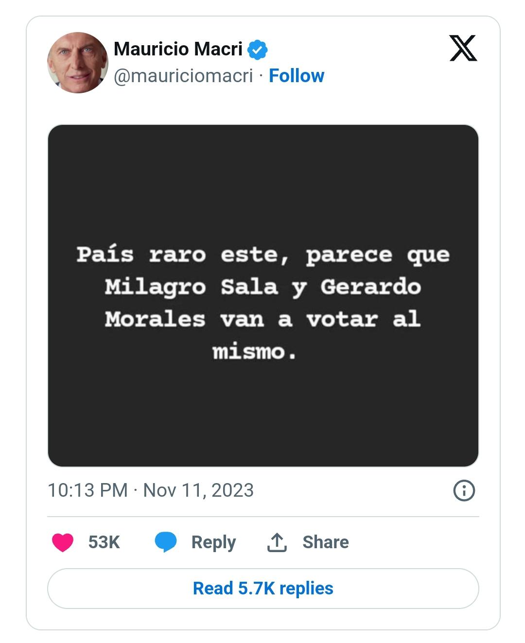Open replies via the blue speech bubble icon
The image size is (525, 643).
pyautogui.click(x=165, y=541)
